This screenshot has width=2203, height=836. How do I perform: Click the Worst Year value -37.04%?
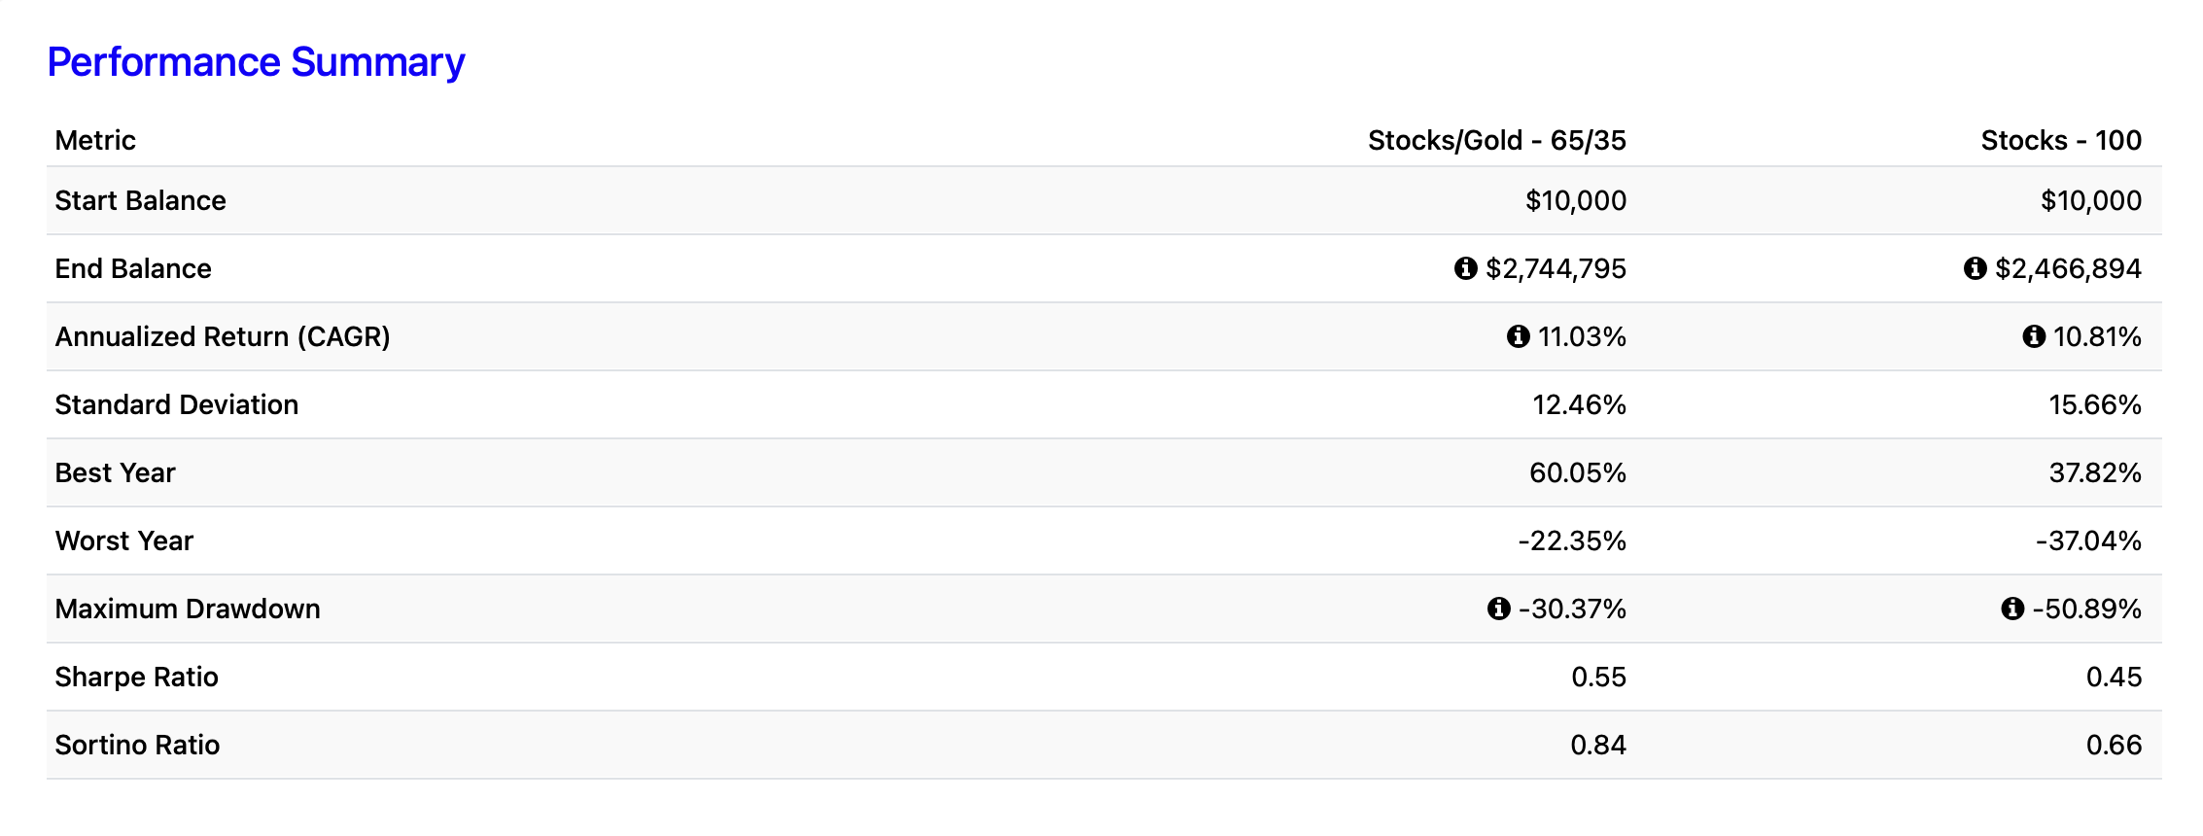[x=2088, y=540]
